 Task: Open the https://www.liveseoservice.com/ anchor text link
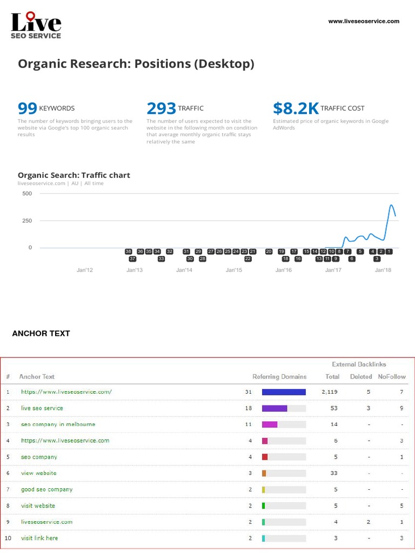tap(66, 392)
